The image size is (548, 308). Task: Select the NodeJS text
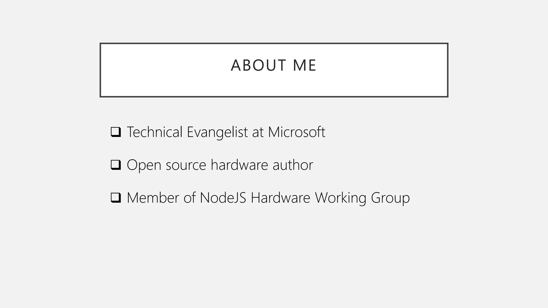point(223,198)
